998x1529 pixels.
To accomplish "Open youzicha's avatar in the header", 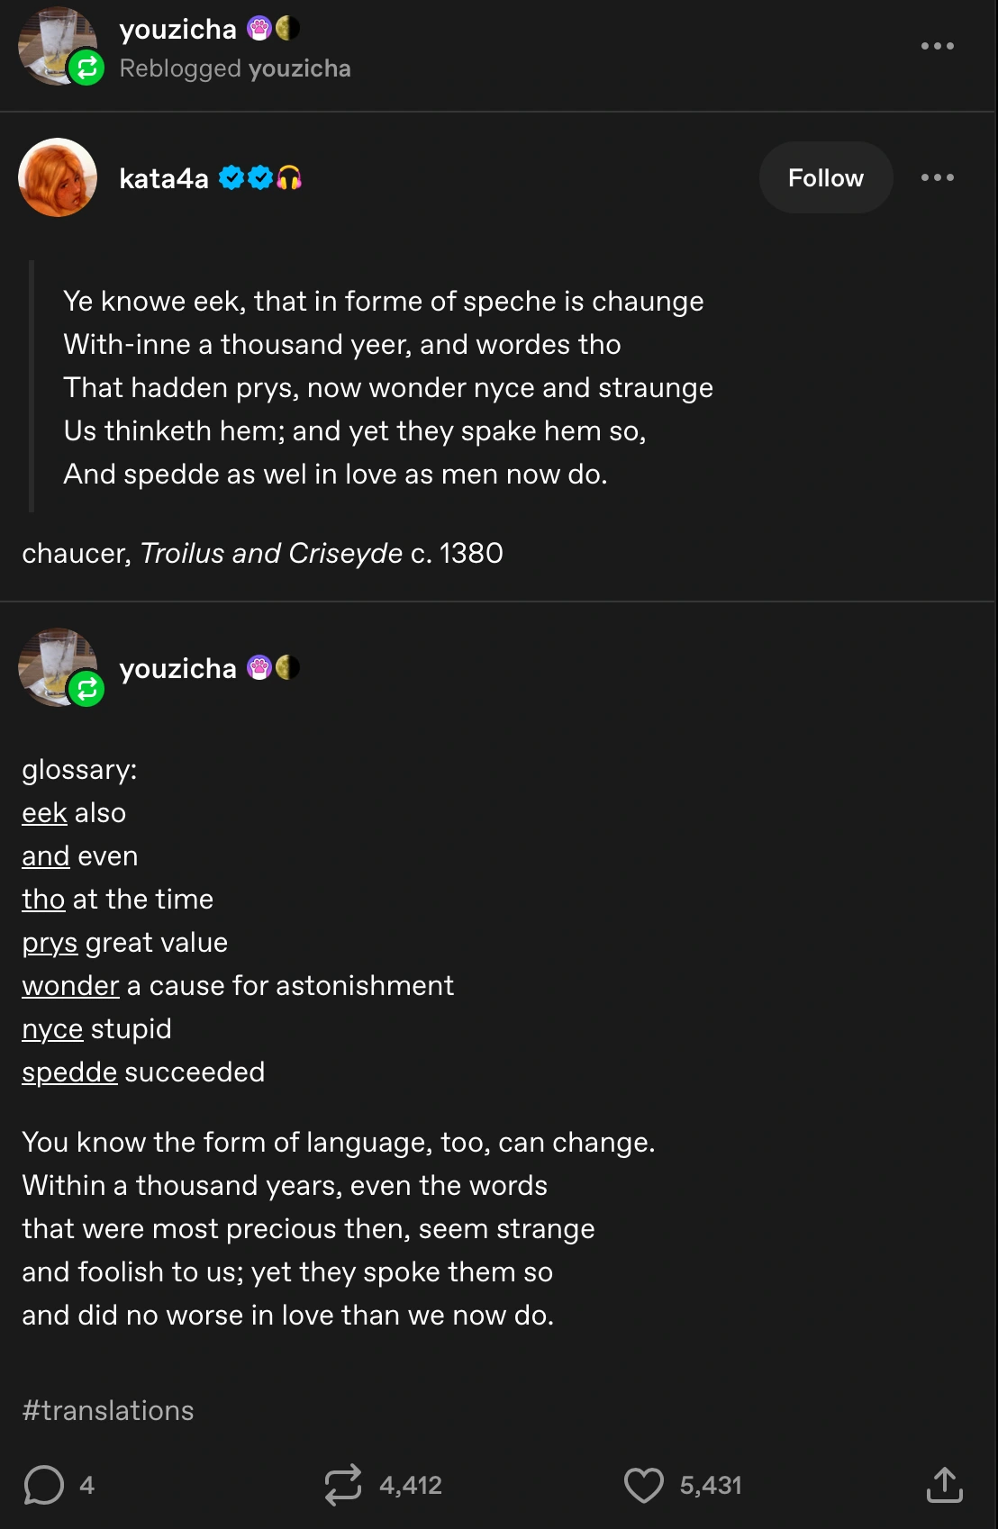I will point(56,45).
